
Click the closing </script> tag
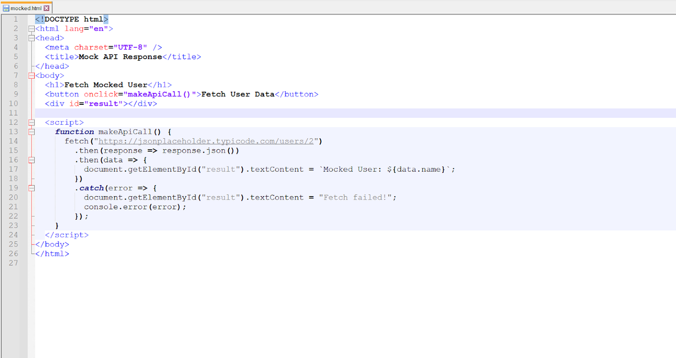click(67, 235)
